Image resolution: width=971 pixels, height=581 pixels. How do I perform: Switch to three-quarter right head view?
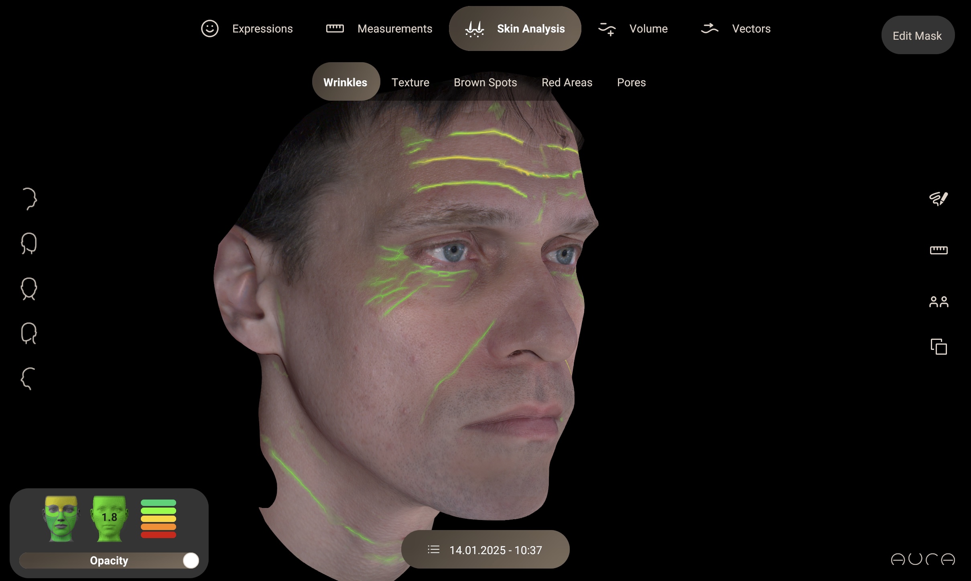29,244
